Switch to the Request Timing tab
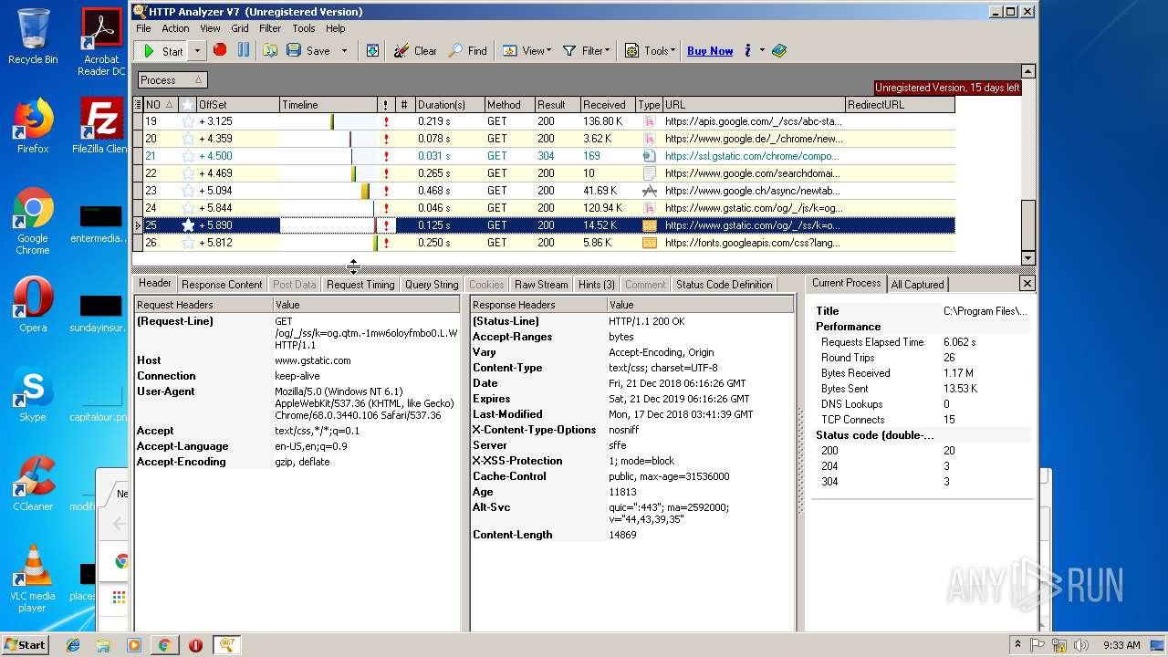 (360, 285)
